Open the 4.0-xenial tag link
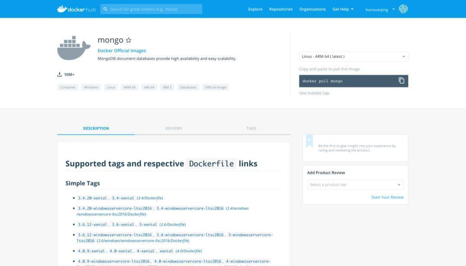 point(121,251)
